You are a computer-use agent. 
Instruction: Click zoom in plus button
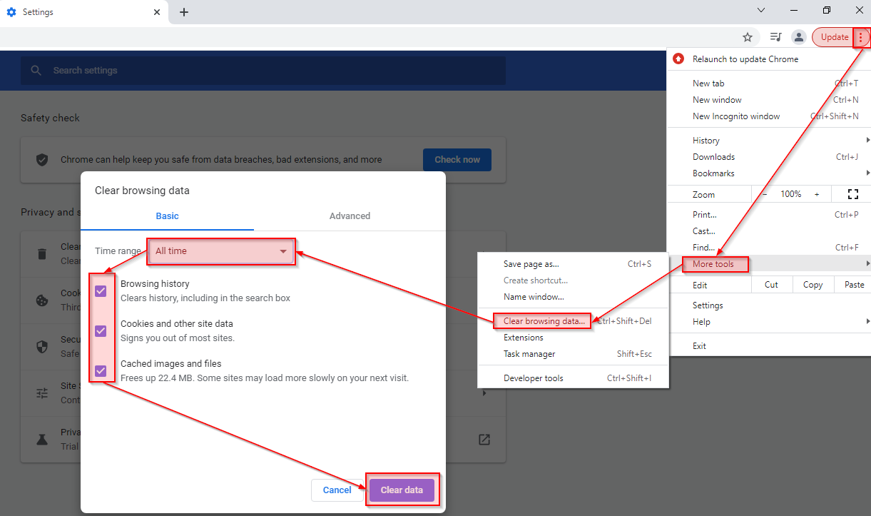pyautogui.click(x=817, y=194)
